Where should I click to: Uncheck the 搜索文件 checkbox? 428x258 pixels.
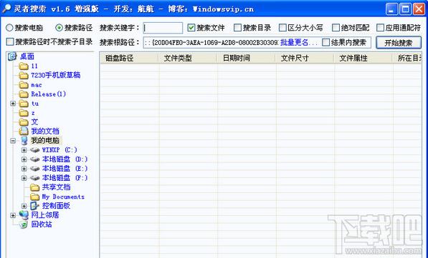point(191,27)
